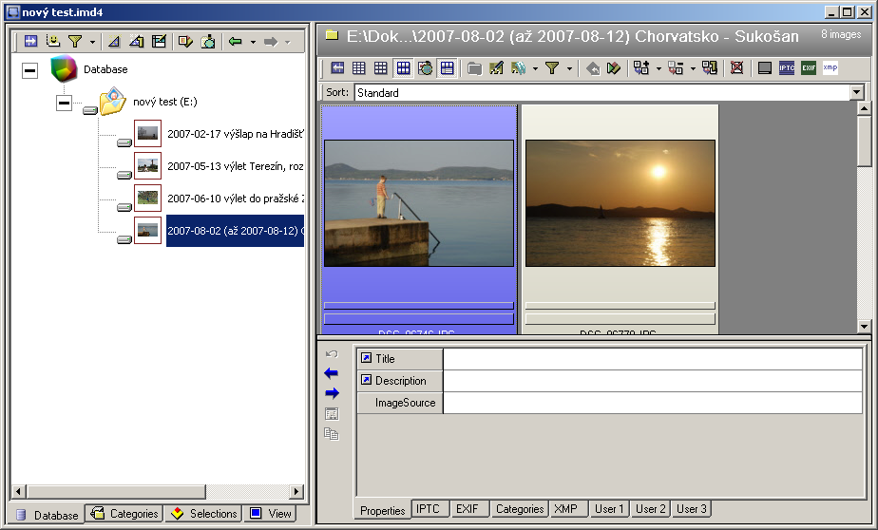Click the green play tag icon

614,67
